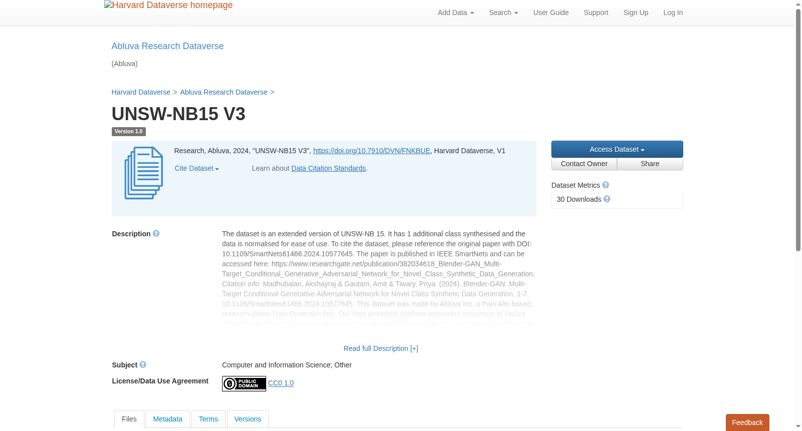The width and height of the screenshot is (802, 431).
Task: Click the Public Domain CC0 badge
Action: pos(244,383)
